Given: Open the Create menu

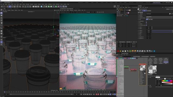Looking at the screenshot, I should click(6, 4).
